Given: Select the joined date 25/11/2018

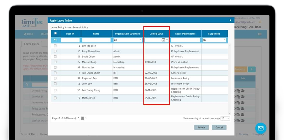Looking at the screenshot, I should [x=150, y=98].
